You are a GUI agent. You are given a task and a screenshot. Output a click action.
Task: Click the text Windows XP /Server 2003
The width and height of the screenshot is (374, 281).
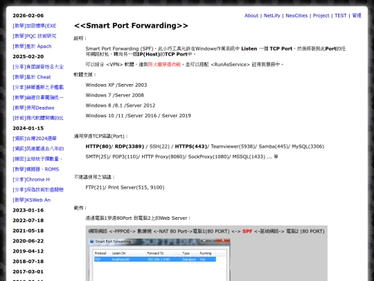pyautogui.click(x=116, y=85)
